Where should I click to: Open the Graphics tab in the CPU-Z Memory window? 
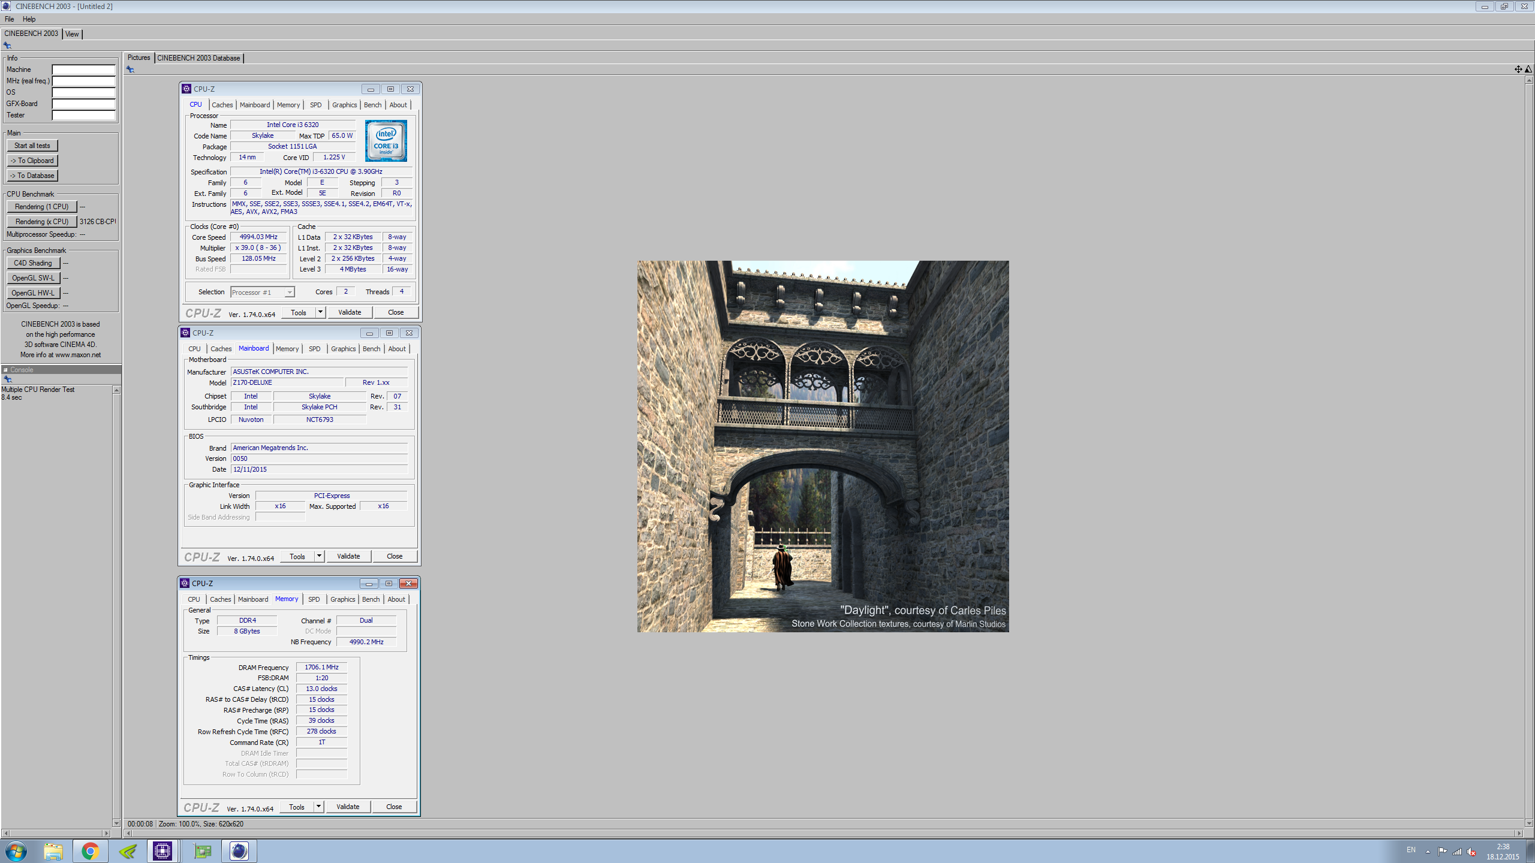342,599
